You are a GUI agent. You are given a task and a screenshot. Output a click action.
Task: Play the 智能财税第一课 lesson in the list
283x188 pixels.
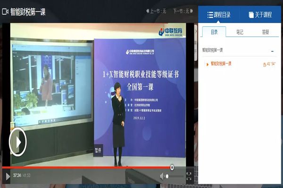tap(221, 63)
